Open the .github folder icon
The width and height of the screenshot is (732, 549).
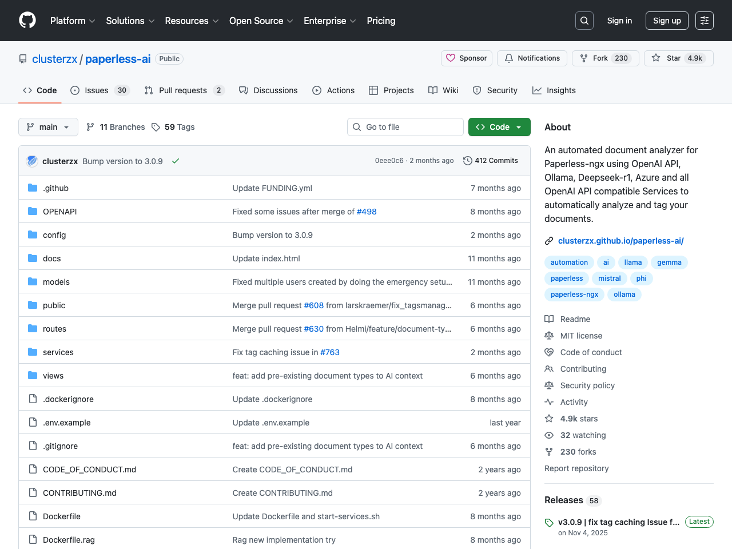(x=33, y=188)
